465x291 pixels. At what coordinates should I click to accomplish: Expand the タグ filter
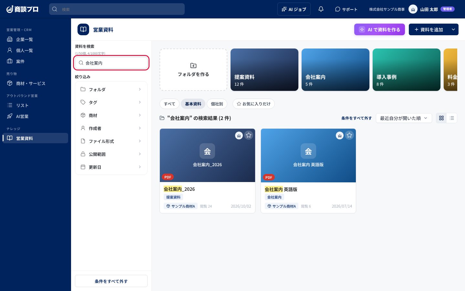pos(111,102)
